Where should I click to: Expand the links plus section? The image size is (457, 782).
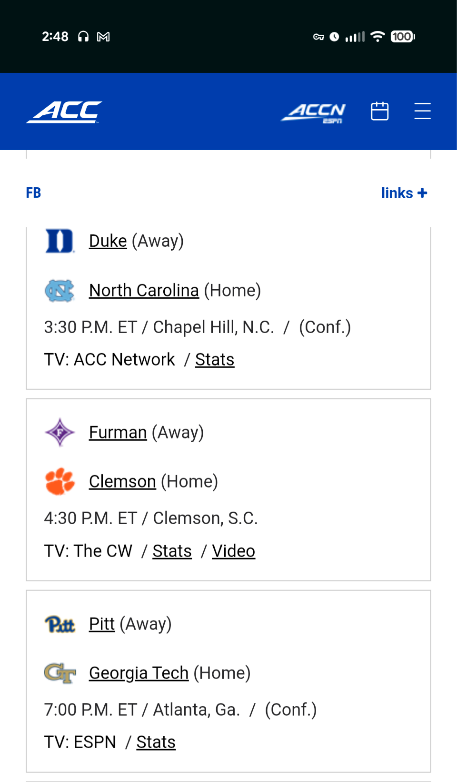tap(404, 193)
